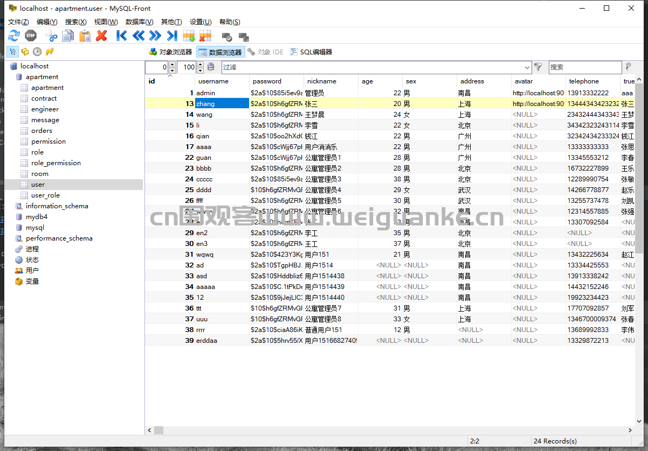Open the 视图 menu
Viewport: 648px width, 451px height.
[x=106, y=22]
